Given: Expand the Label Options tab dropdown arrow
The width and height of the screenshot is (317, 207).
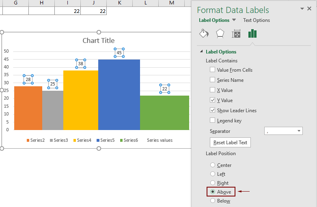Looking at the screenshot, I should tap(234, 20).
